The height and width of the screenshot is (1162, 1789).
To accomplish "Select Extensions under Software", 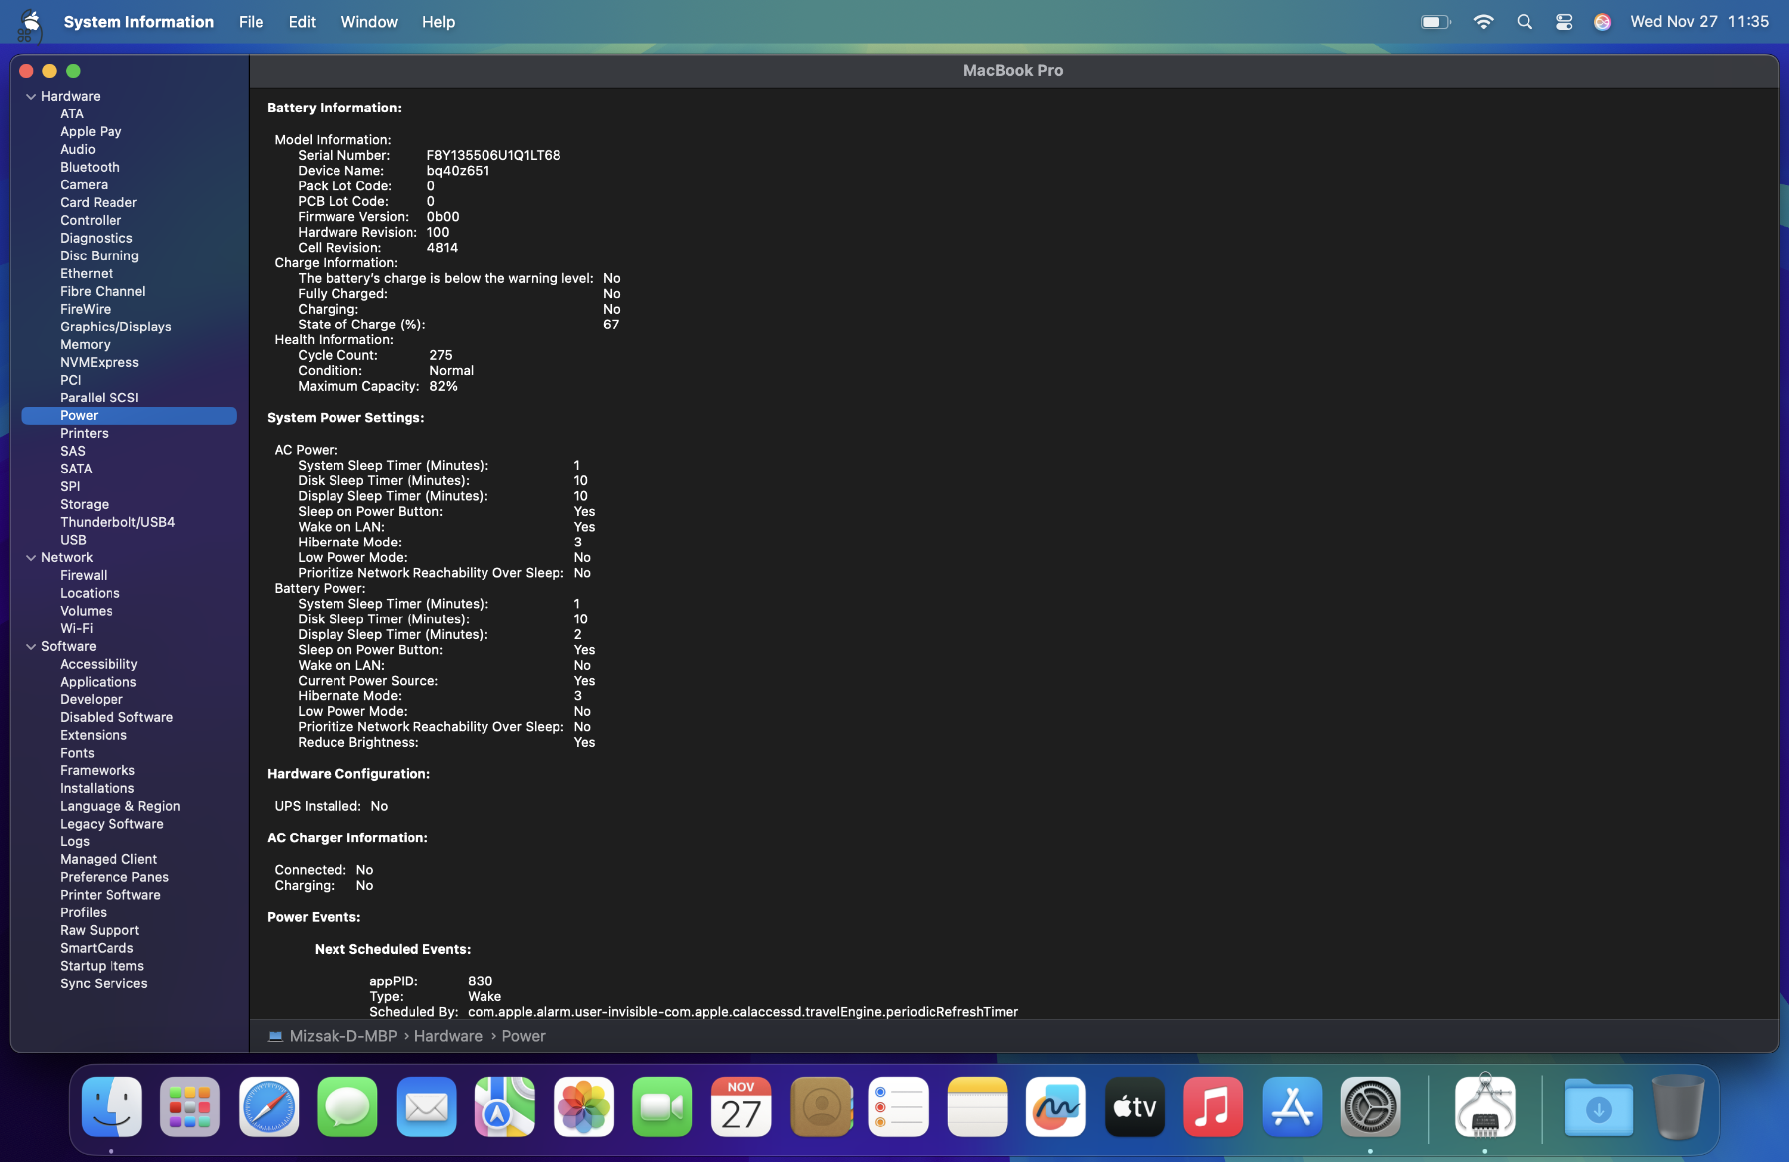I will (x=93, y=735).
